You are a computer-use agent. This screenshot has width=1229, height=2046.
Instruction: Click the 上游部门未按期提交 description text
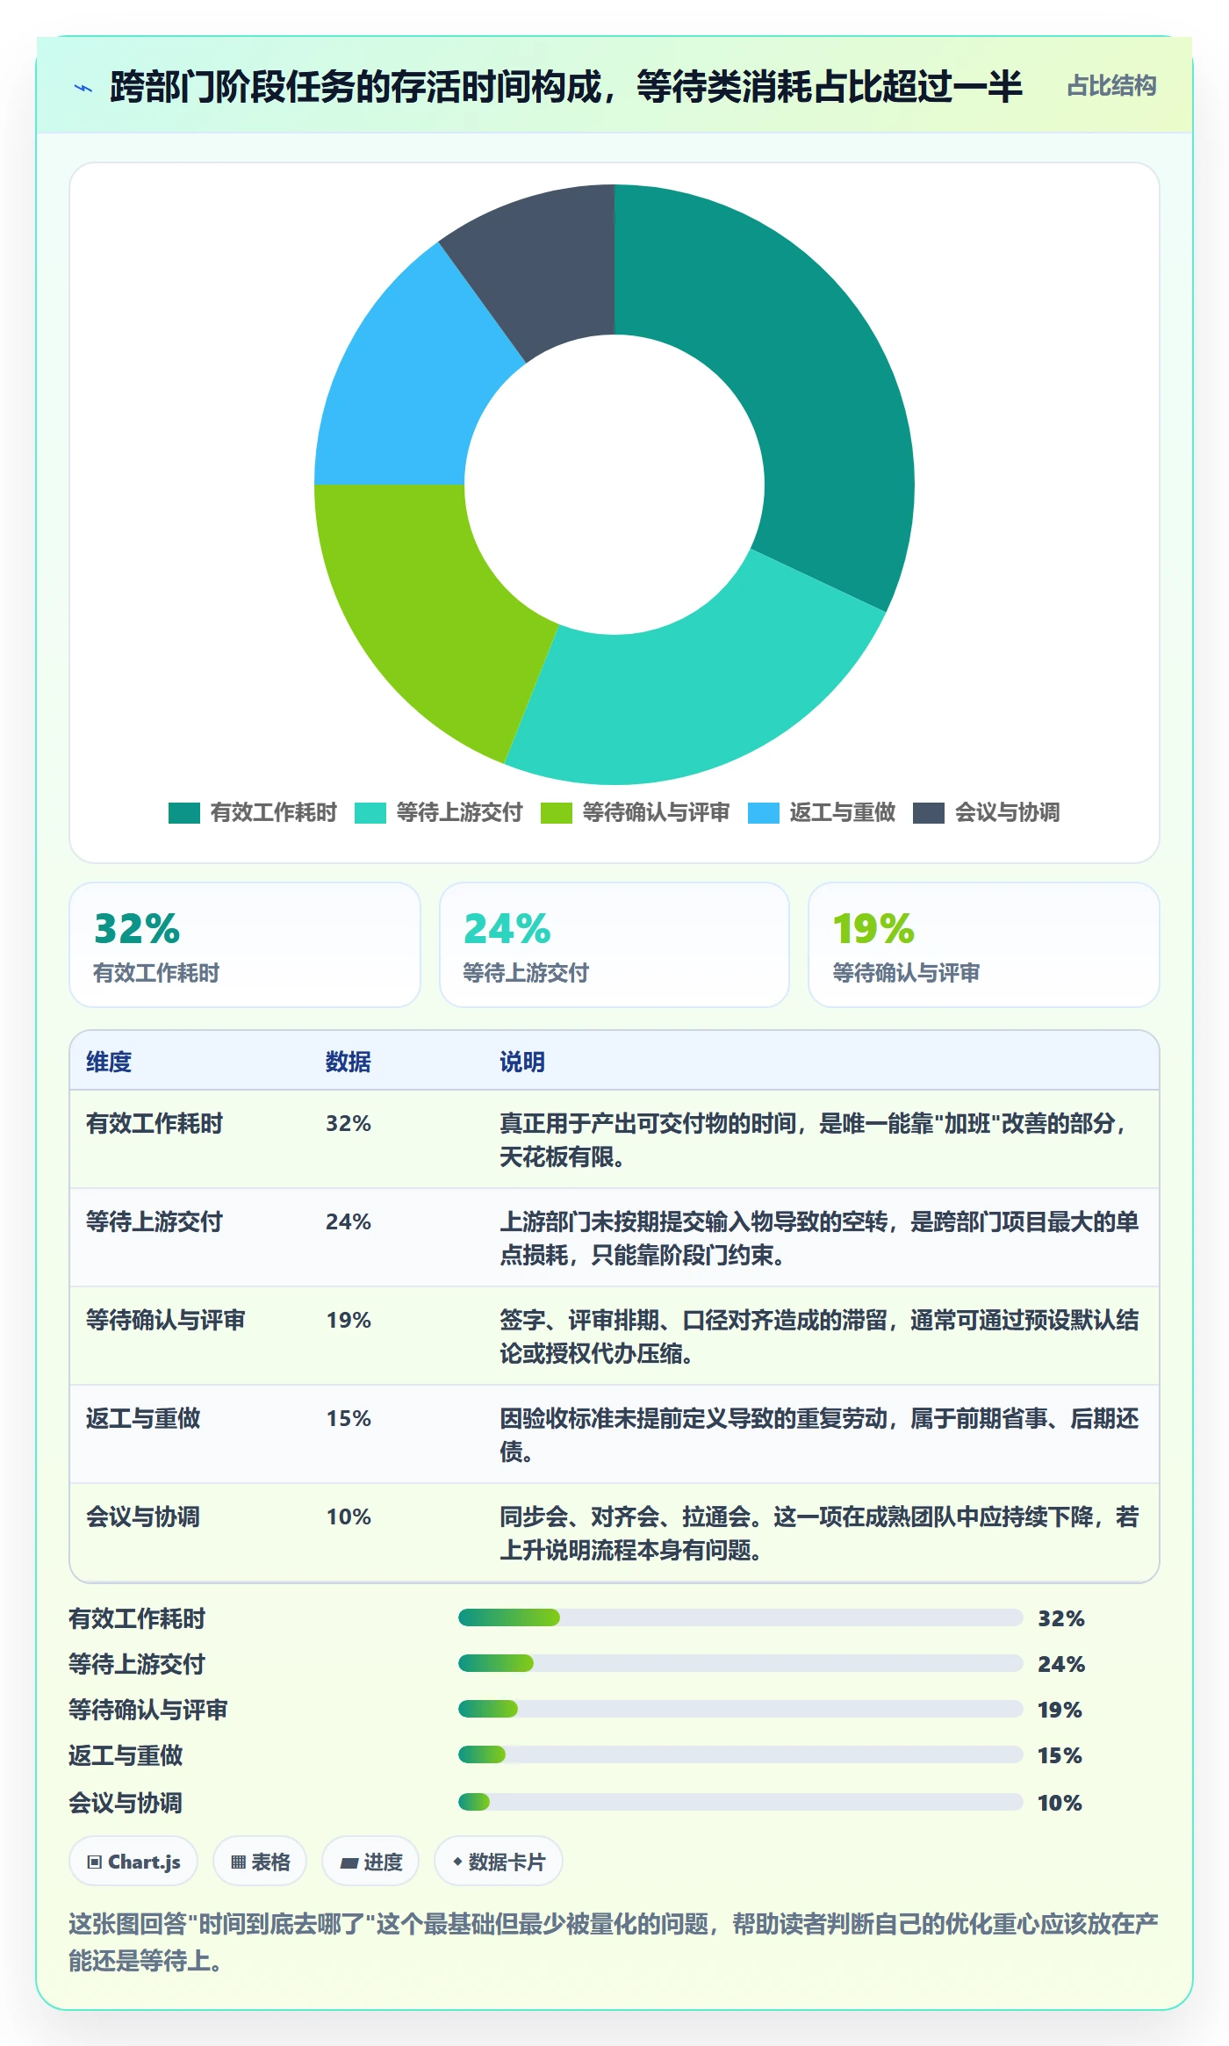pos(819,1238)
